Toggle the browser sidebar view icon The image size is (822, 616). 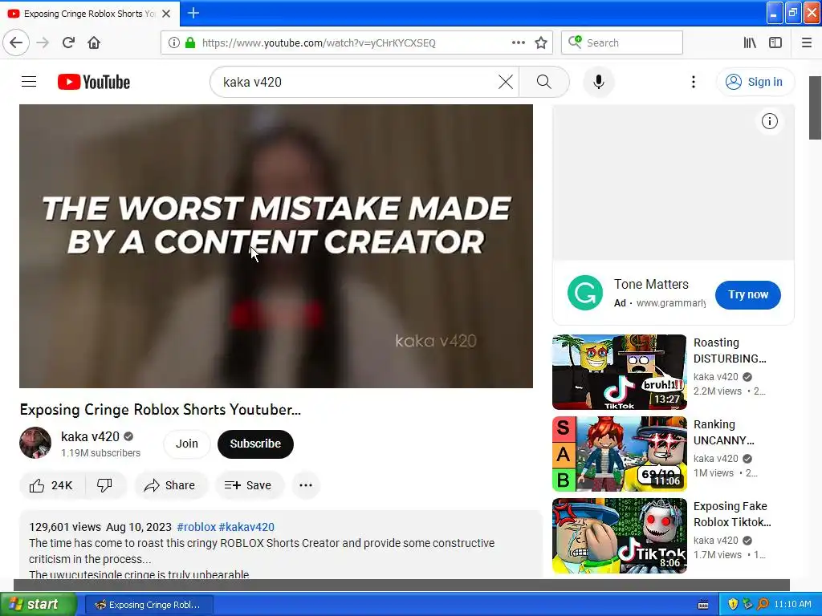click(x=775, y=43)
